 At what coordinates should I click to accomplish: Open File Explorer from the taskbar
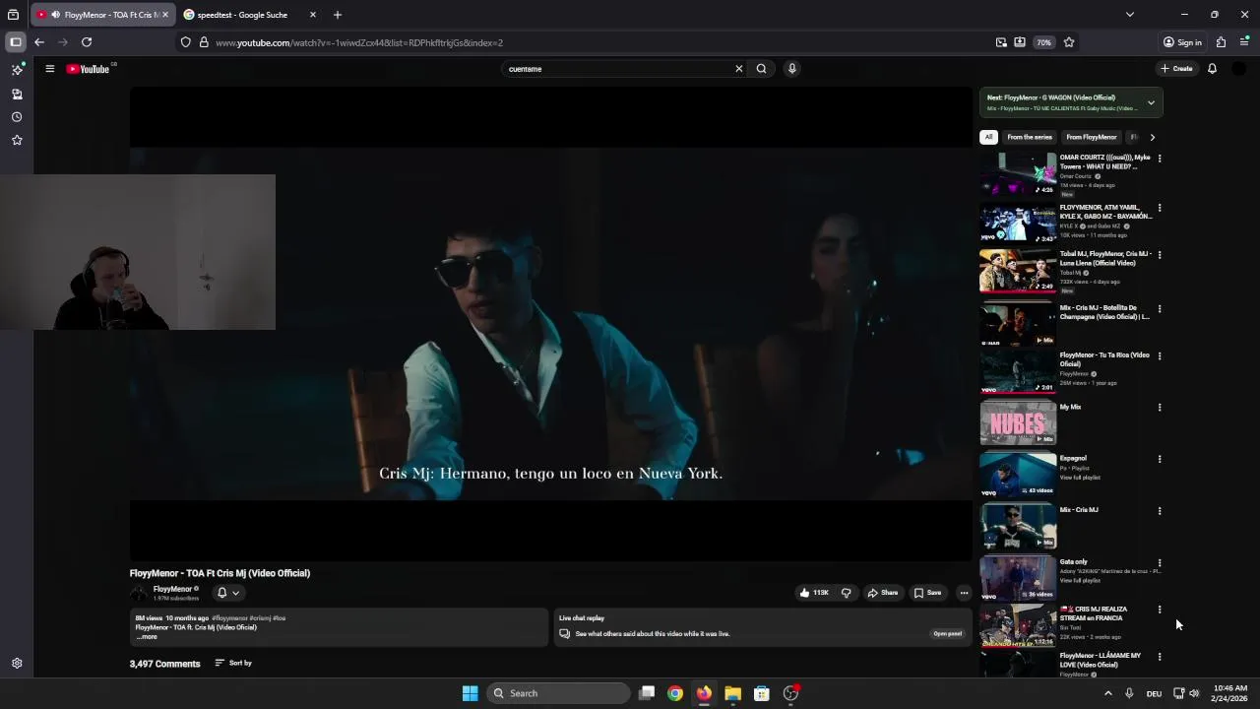click(732, 693)
